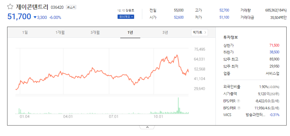Image resolution: width=290 pixels, height=136 pixels.
Task: Click the 전일 value 55,000
Action: click(x=179, y=10)
